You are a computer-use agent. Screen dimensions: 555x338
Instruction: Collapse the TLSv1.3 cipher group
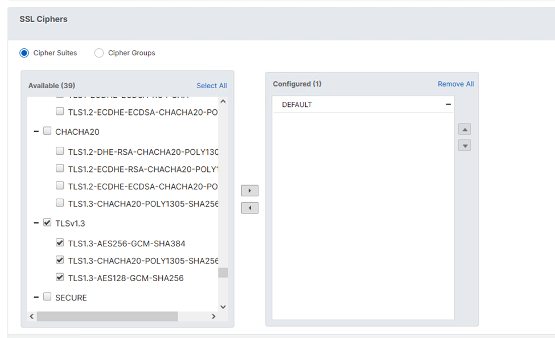36,223
